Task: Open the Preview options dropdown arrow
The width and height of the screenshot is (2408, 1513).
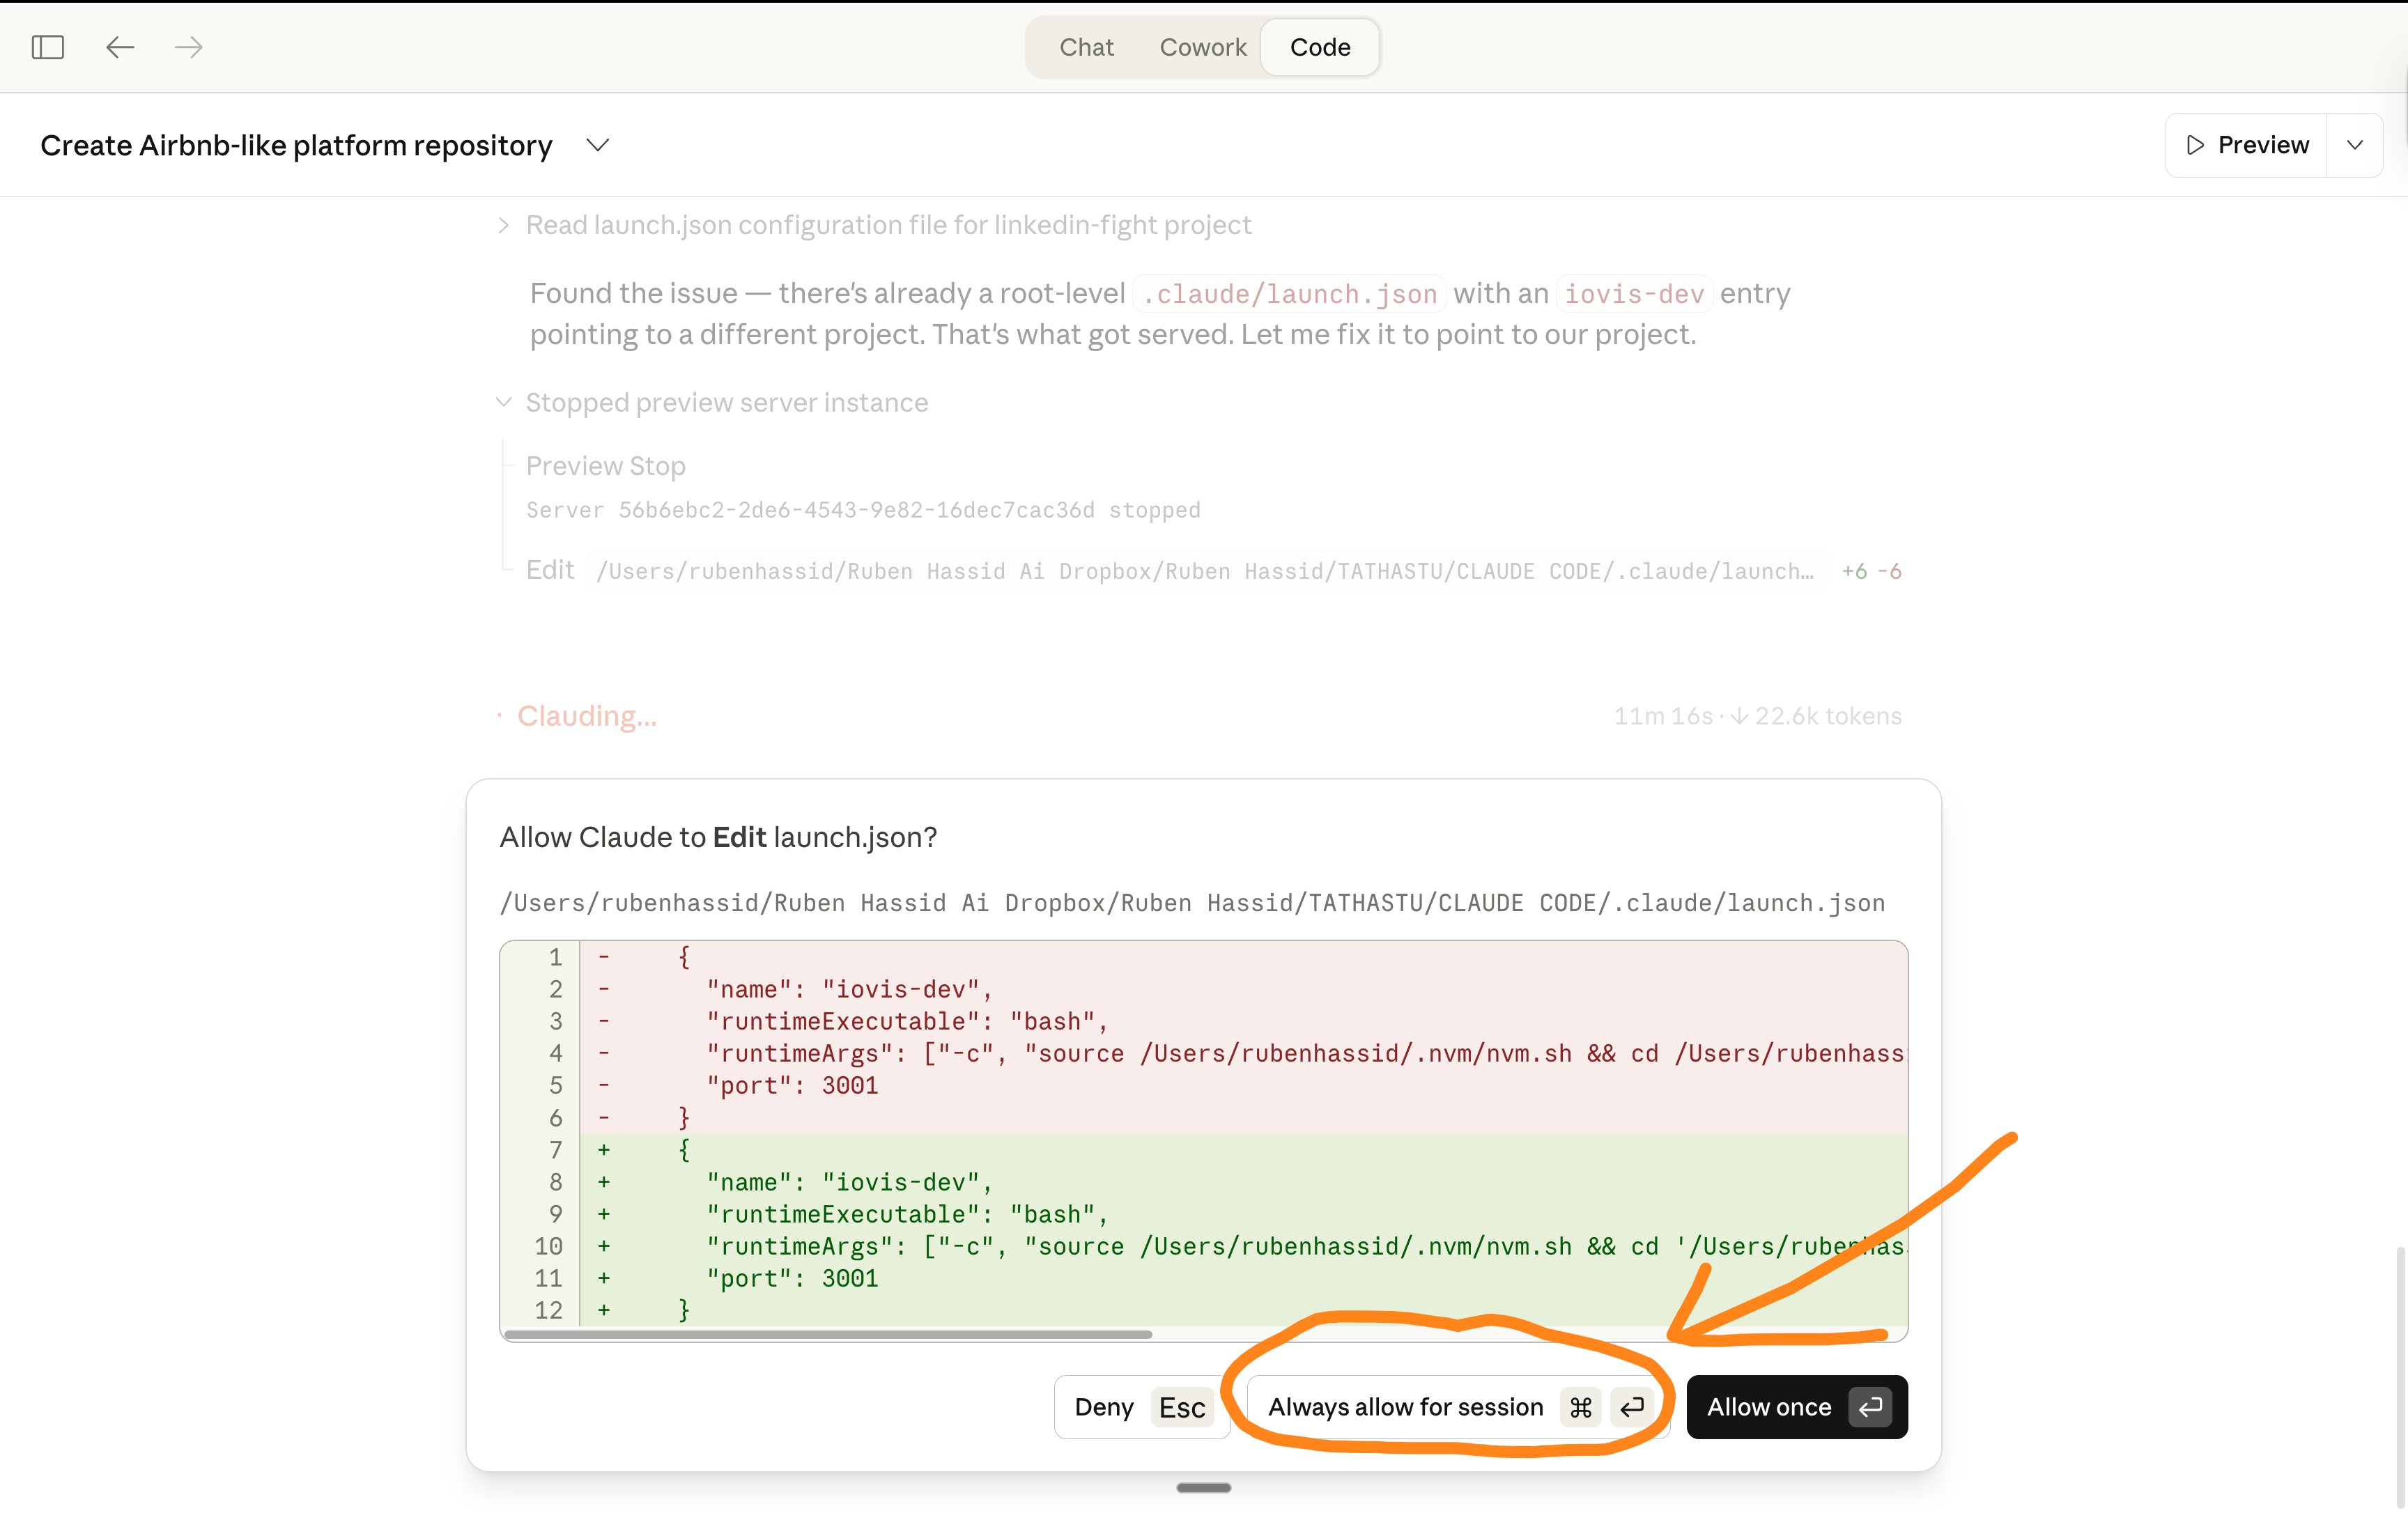Action: pos(2355,145)
